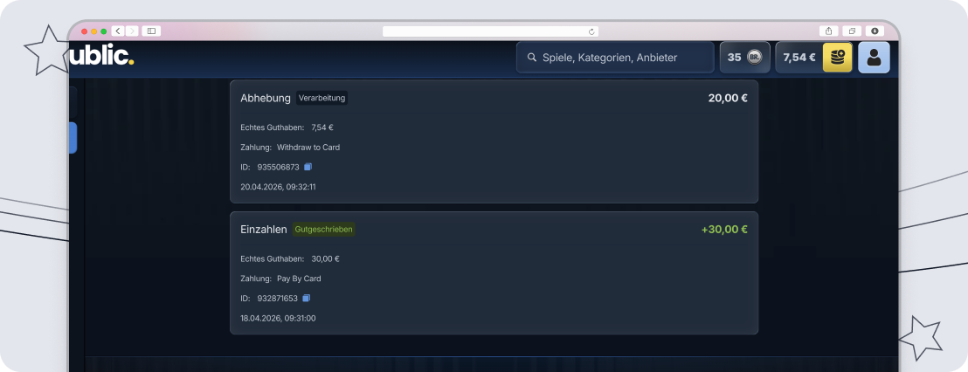The width and height of the screenshot is (968, 372).
Task: Open the 7,54 € balance display
Action: (x=799, y=58)
